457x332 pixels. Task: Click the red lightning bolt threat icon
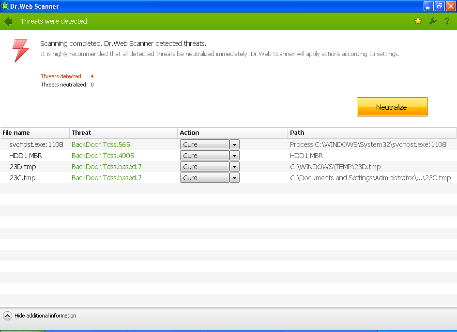pyautogui.click(x=20, y=50)
